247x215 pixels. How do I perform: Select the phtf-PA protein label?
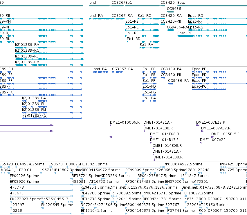click(100, 69)
